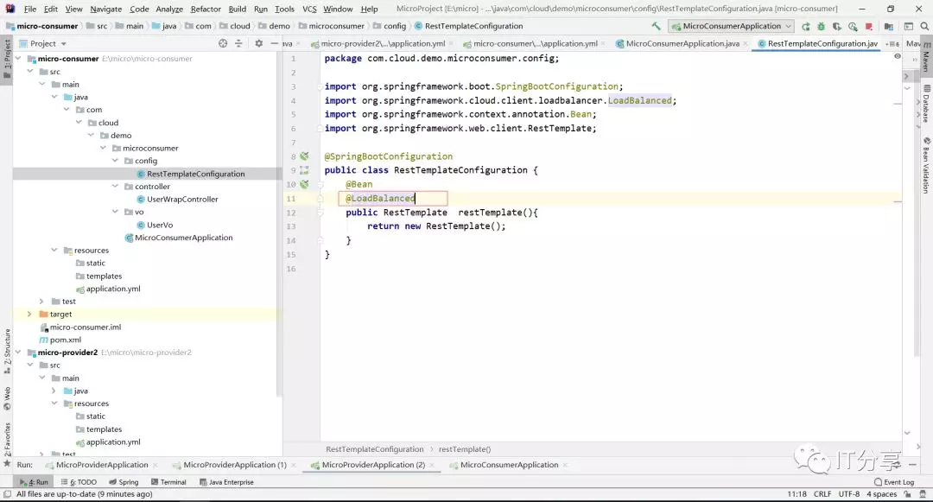Image resolution: width=933 pixels, height=502 pixels.
Task: Start debugging with the green bug icon
Action: 822,26
